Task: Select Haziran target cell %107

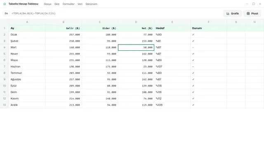Action: 172,66
